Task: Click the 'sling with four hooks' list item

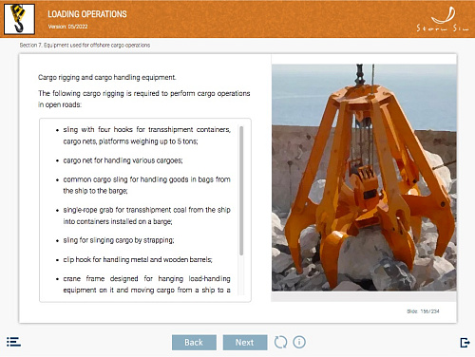Action: point(146,136)
